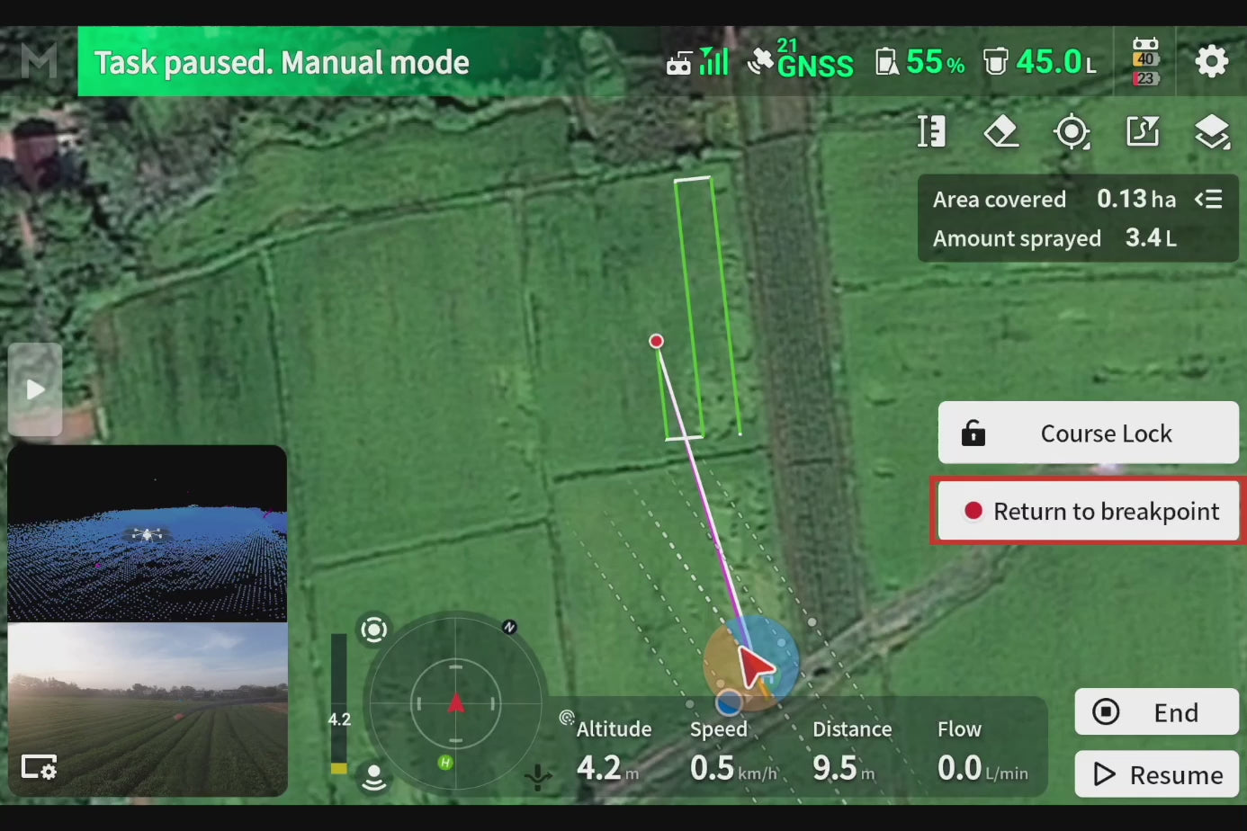Click the altitude level bar gauge
Screen dimensions: 1247x831
tap(338, 703)
